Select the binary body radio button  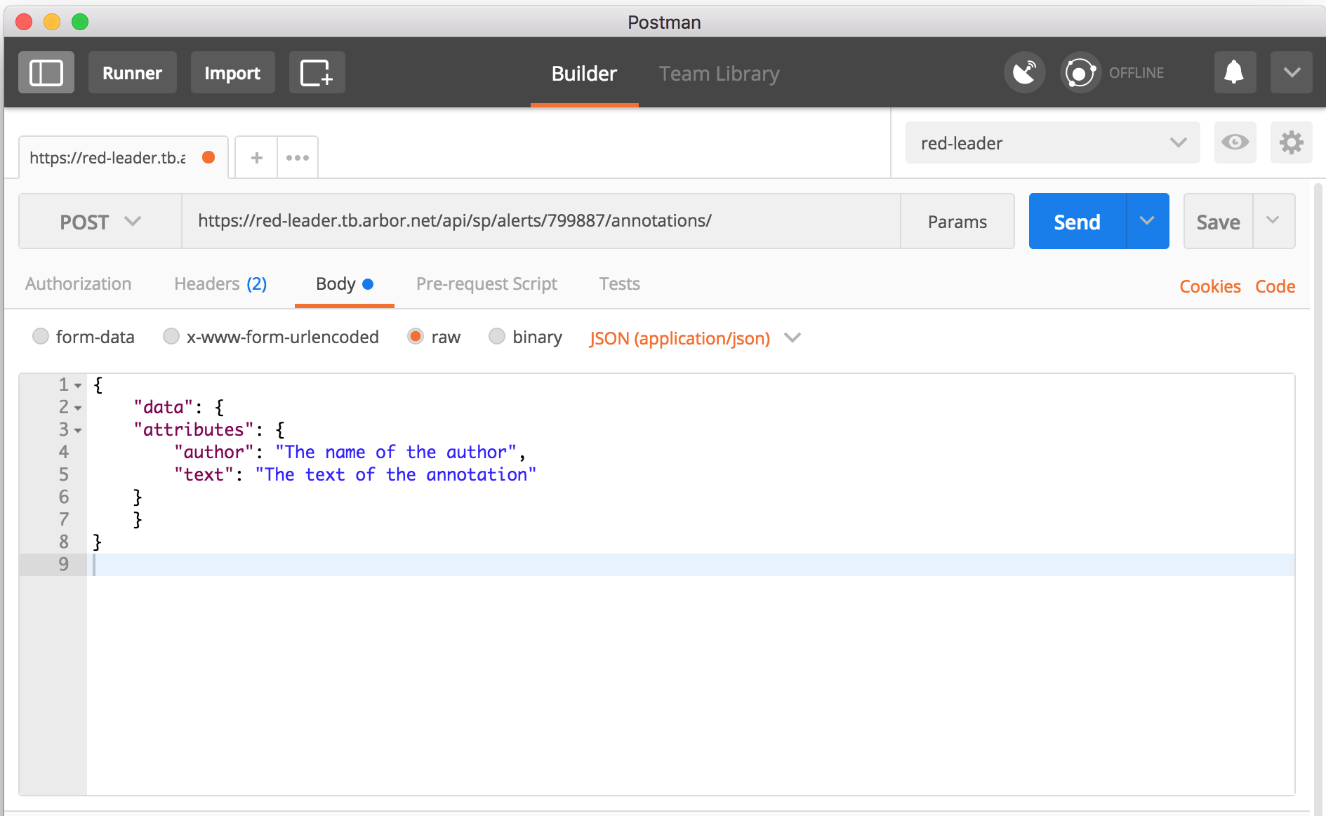coord(497,337)
